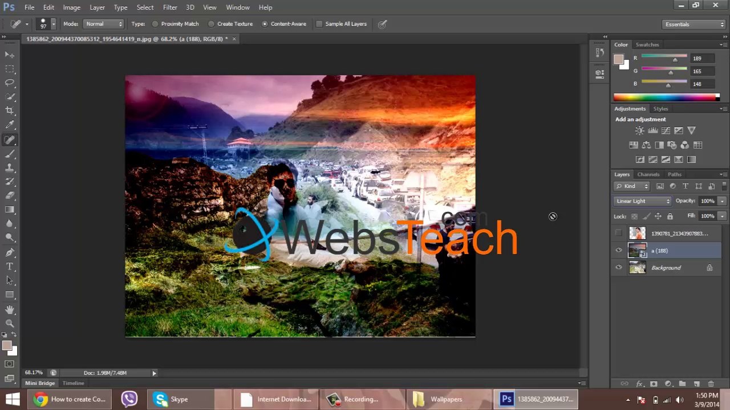Select the Crop tool
Image resolution: width=730 pixels, height=410 pixels.
click(x=10, y=110)
